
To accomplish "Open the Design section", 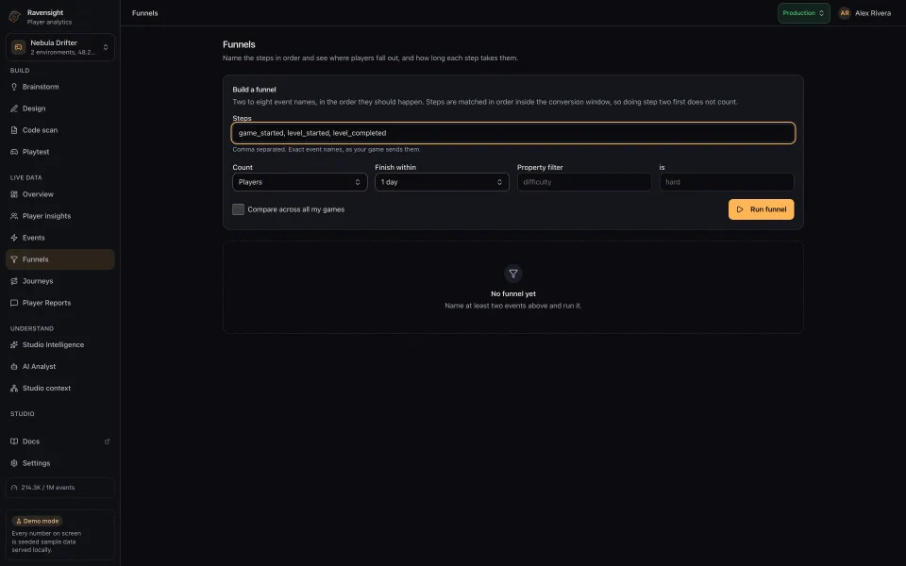I will (x=60, y=108).
